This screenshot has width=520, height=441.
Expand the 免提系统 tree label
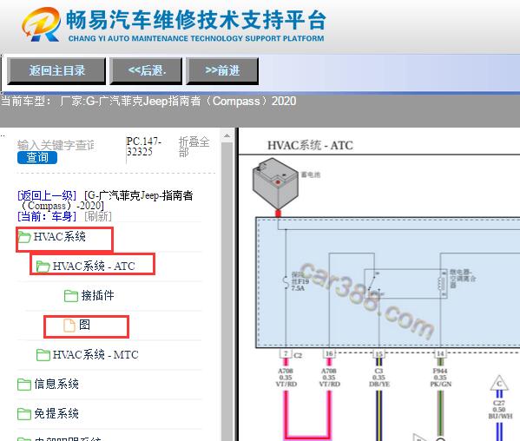(56, 413)
